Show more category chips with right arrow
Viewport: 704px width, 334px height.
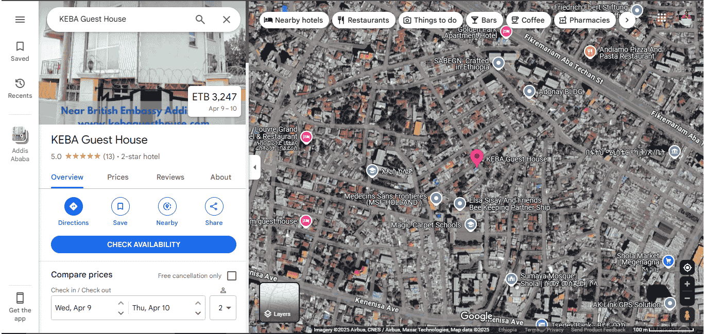627,20
